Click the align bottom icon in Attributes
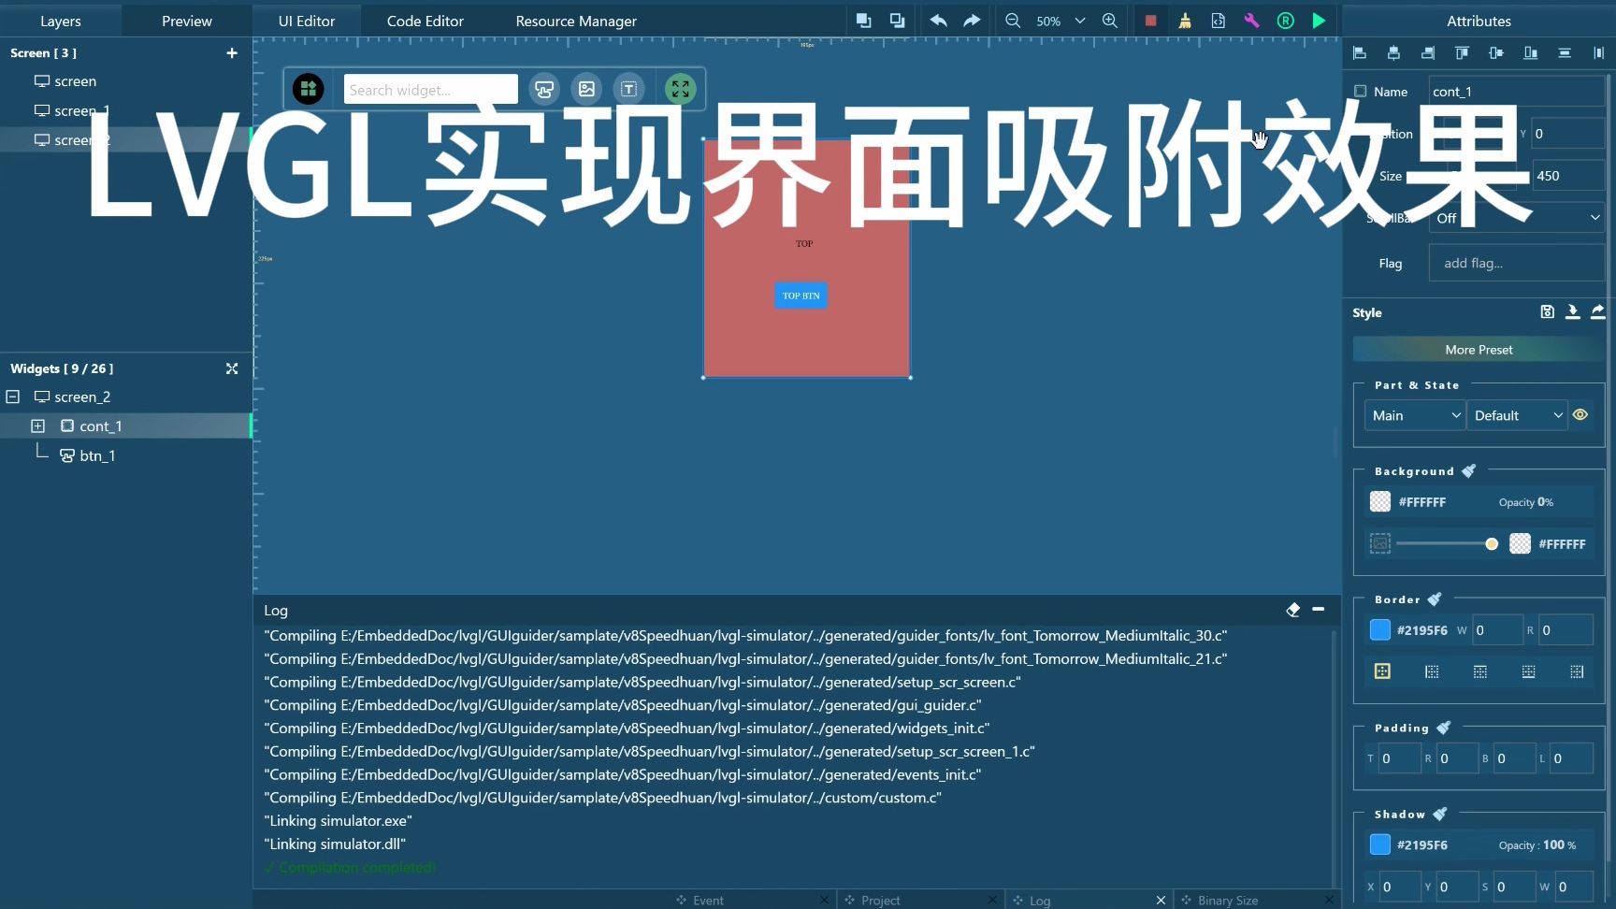 click(1530, 53)
